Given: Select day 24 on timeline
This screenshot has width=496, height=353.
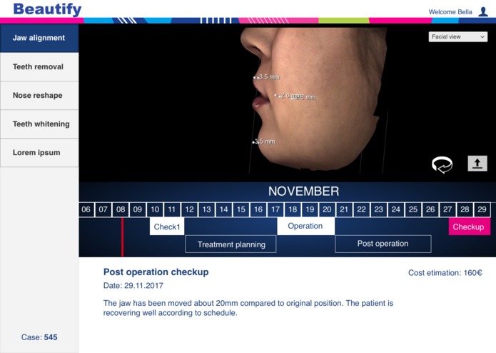Looking at the screenshot, I should point(396,209).
